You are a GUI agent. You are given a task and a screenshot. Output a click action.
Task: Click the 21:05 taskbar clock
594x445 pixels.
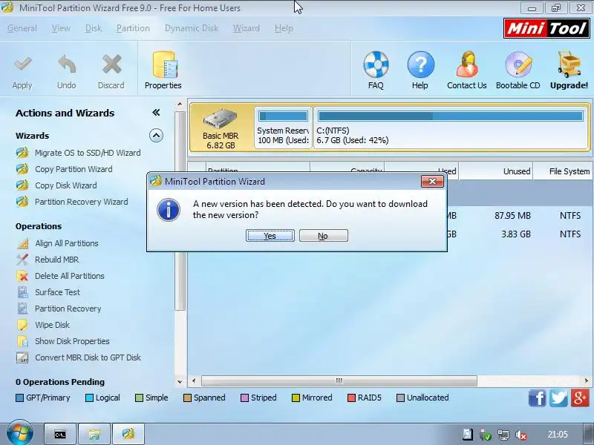point(558,435)
